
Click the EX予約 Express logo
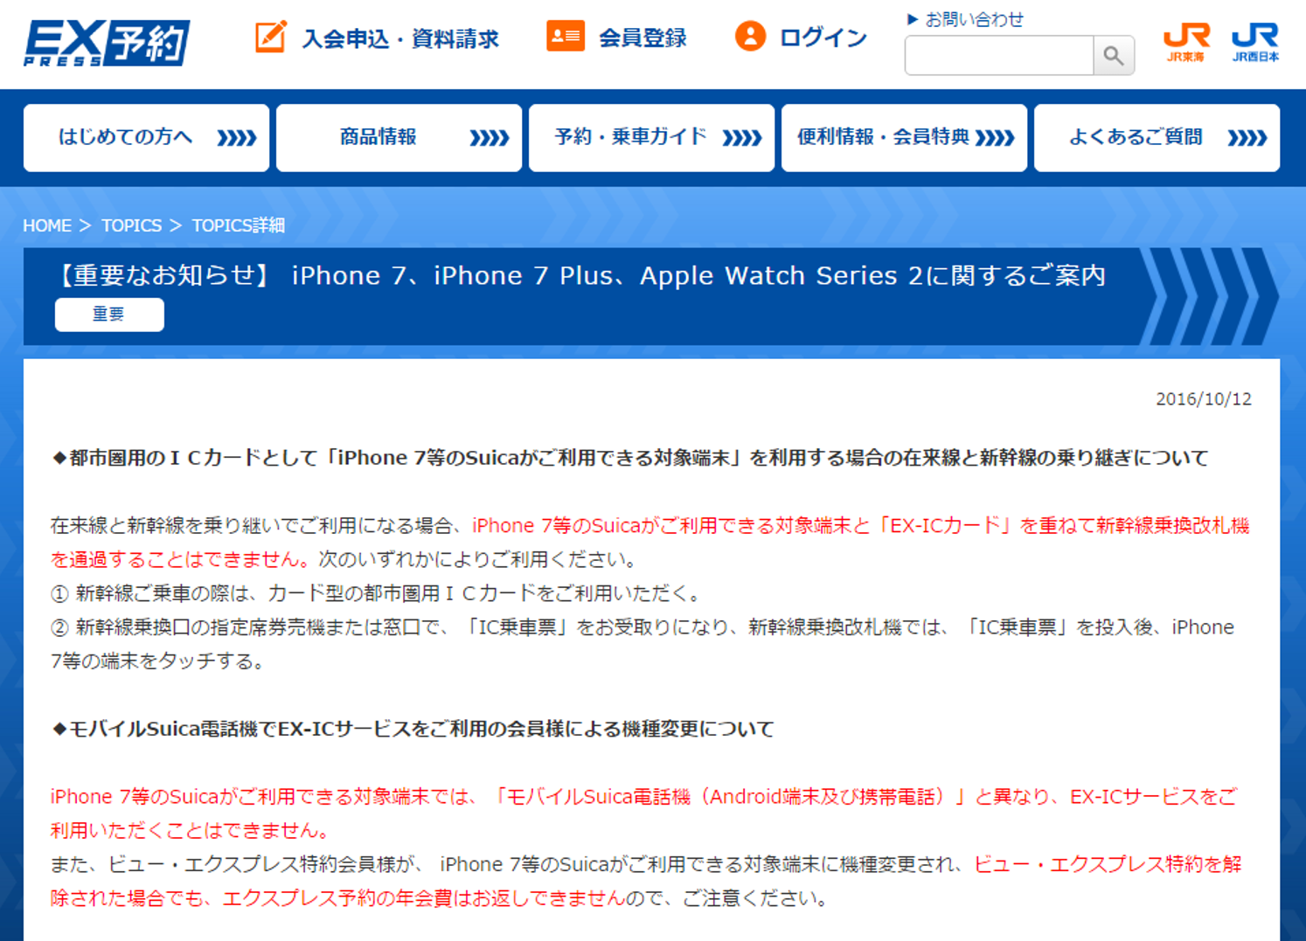[x=107, y=43]
